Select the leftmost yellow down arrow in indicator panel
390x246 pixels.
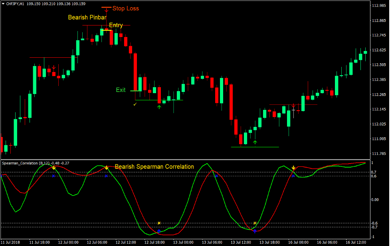point(53,168)
